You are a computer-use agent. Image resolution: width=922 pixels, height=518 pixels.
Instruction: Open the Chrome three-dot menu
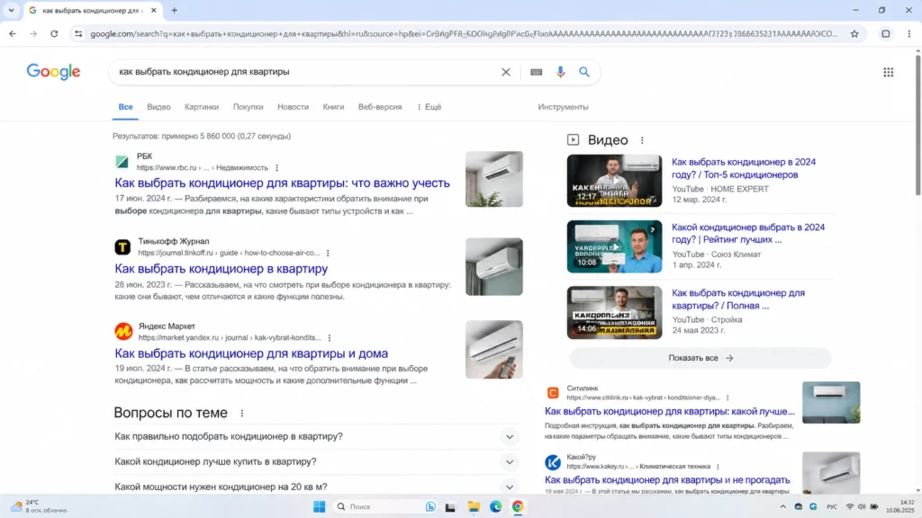(x=908, y=33)
